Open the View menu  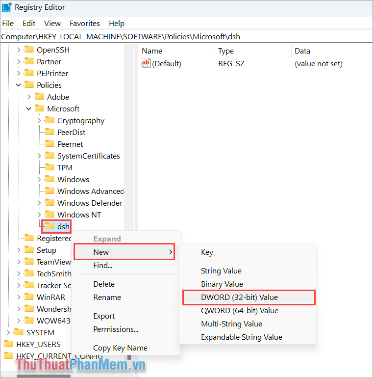tap(52, 24)
